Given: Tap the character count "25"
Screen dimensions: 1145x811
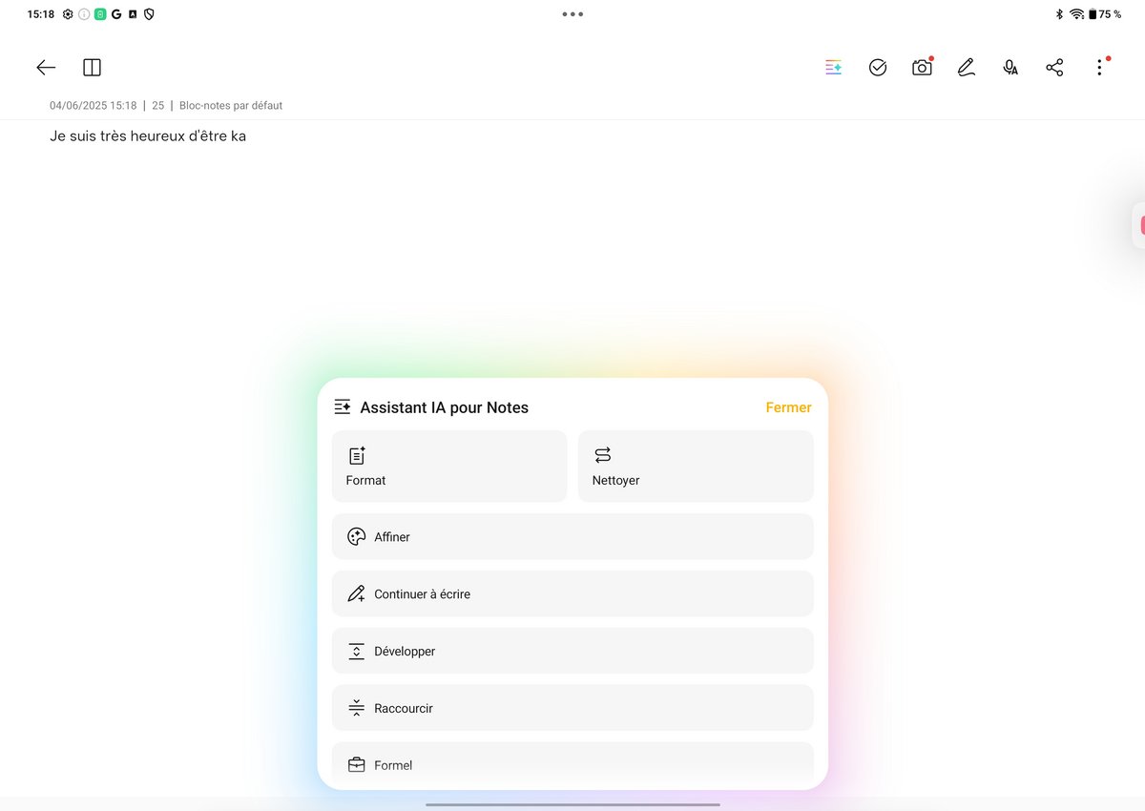Looking at the screenshot, I should coord(158,106).
